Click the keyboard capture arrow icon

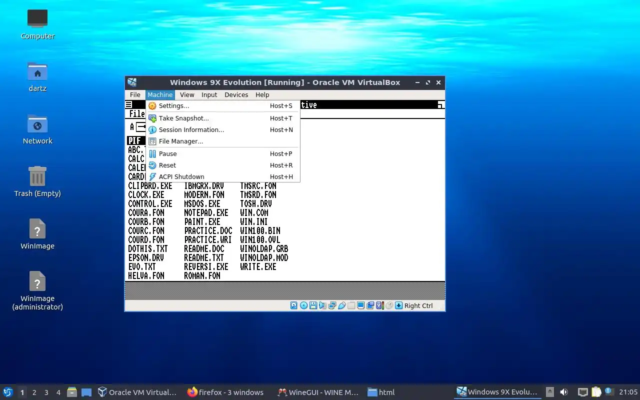click(398, 305)
